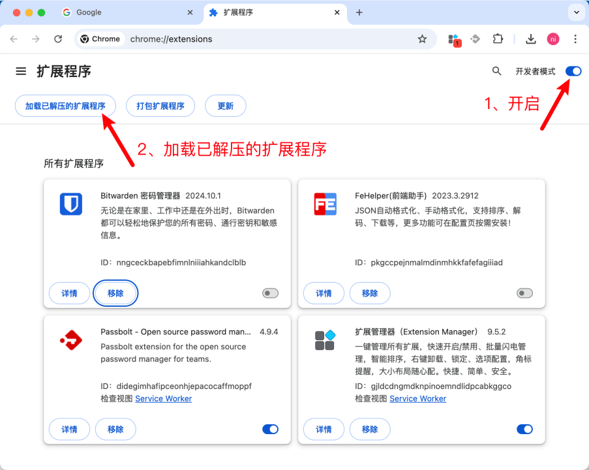Screen dimensions: 589x470
Task: Open the Extensions puzzle-piece menu
Action: point(498,39)
